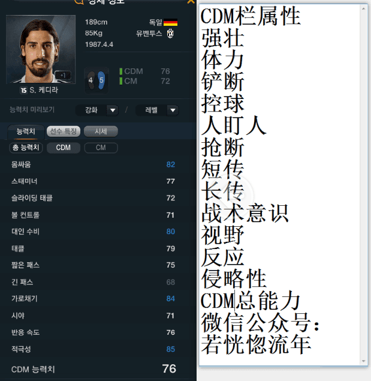This screenshot has height=381, width=371.
Task: Click inside the Chinese text box
Action: (280, 185)
